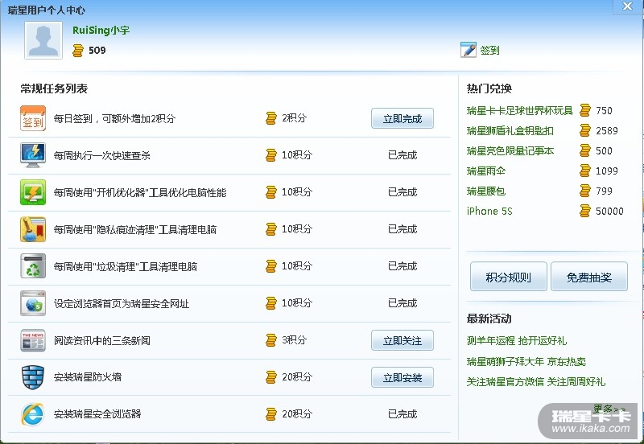Click coin icon beside 3积分
Viewport: 644px width, 444px height.
tap(271, 340)
